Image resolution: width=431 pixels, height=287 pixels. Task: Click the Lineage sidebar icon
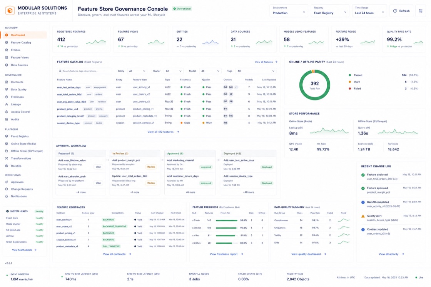coord(7,104)
